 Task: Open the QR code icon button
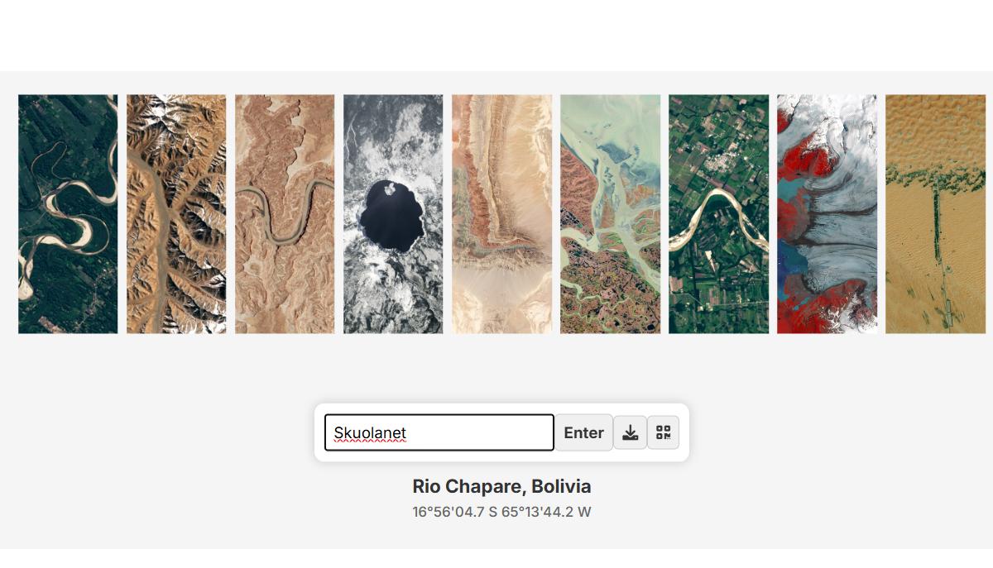(x=663, y=432)
